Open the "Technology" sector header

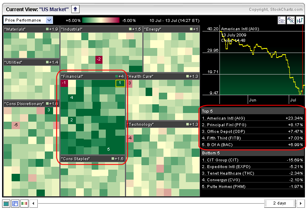tap(163, 125)
